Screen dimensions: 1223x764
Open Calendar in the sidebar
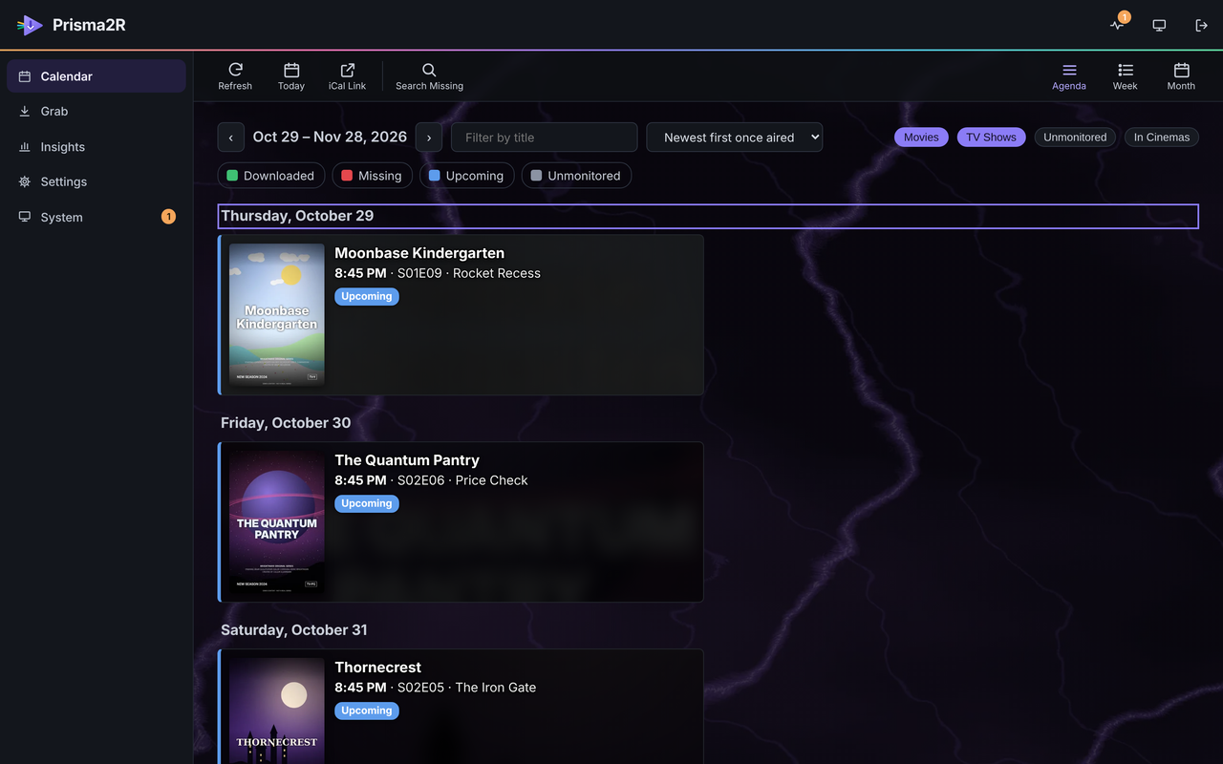pos(97,76)
